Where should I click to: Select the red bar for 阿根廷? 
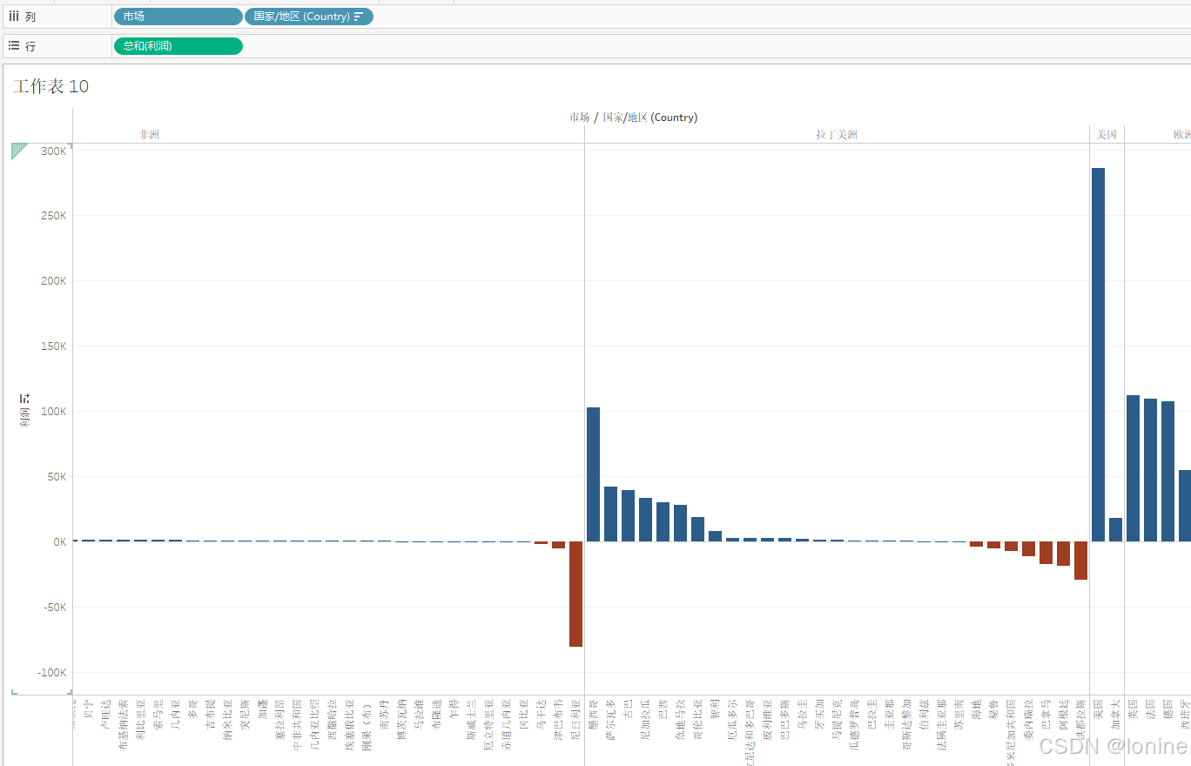[1063, 554]
